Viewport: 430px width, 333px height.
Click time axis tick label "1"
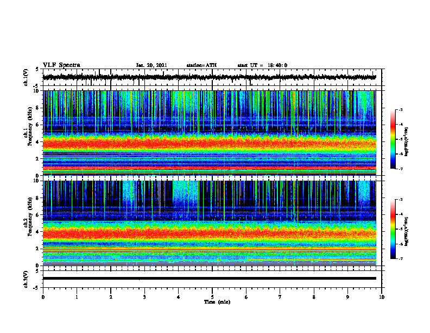tap(77, 297)
